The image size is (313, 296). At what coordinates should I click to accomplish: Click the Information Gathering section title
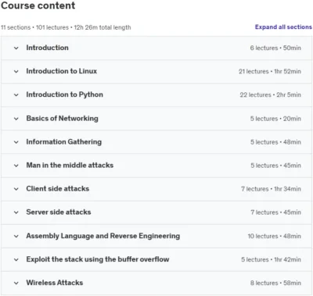(x=64, y=142)
